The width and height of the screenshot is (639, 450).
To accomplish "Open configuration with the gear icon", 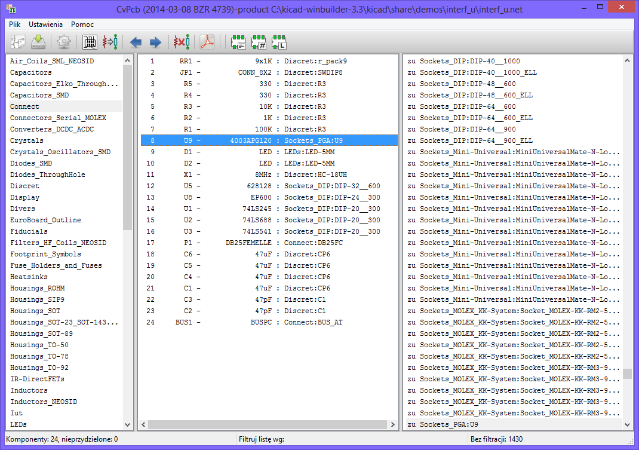I will [x=64, y=42].
